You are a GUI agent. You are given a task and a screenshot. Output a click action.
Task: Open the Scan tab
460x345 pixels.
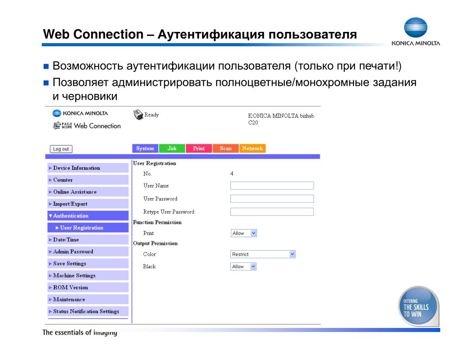(x=226, y=148)
